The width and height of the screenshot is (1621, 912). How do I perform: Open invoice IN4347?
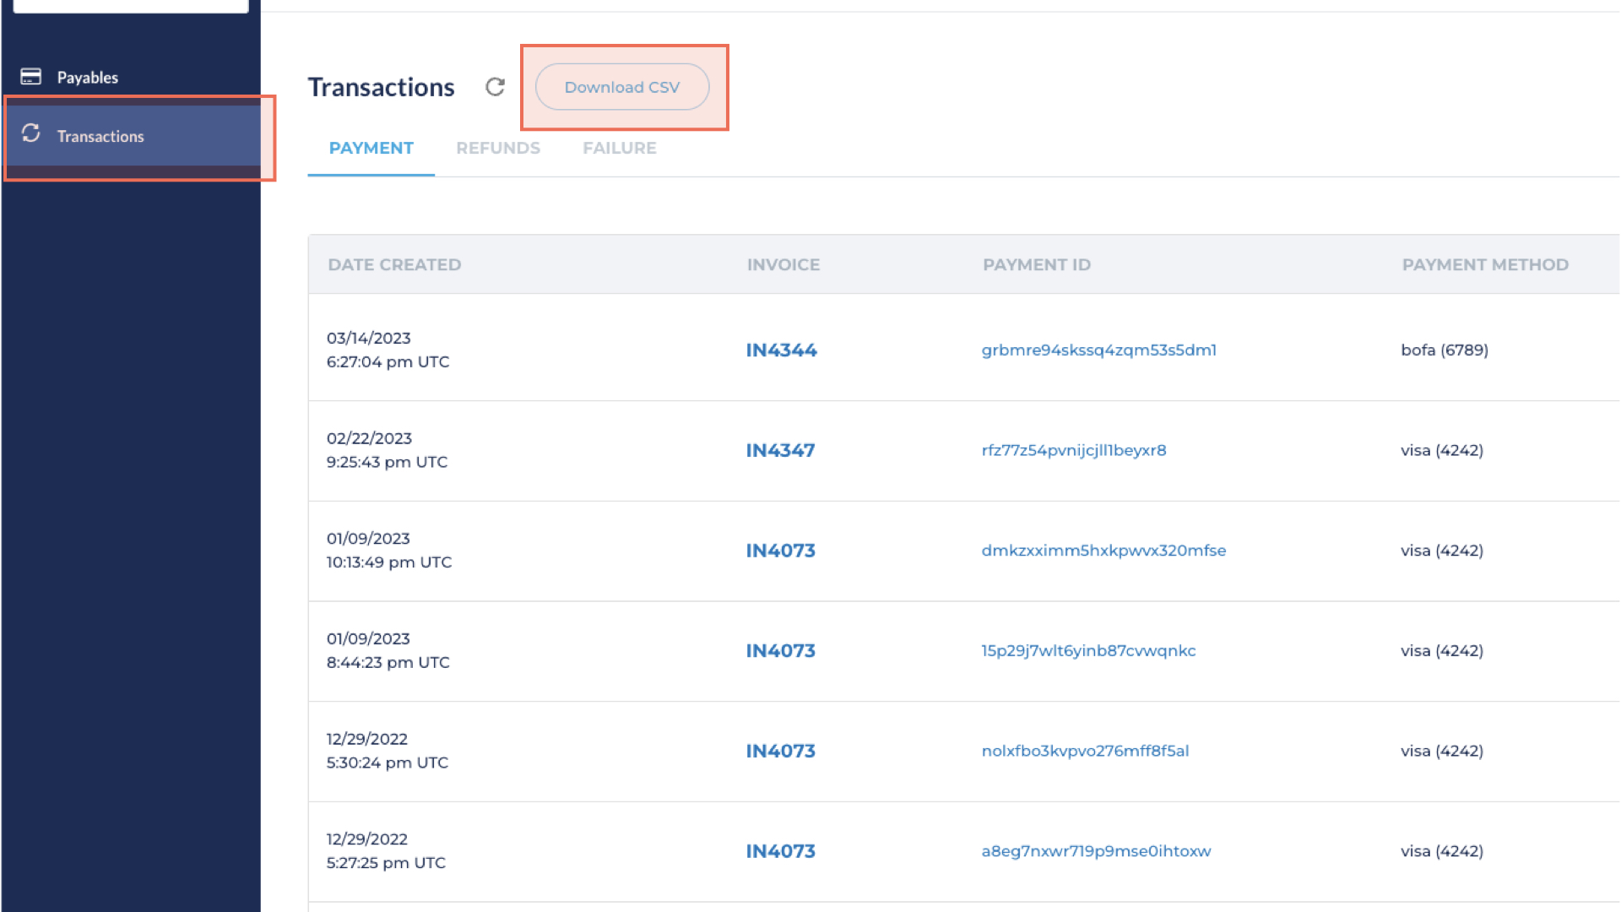click(779, 450)
